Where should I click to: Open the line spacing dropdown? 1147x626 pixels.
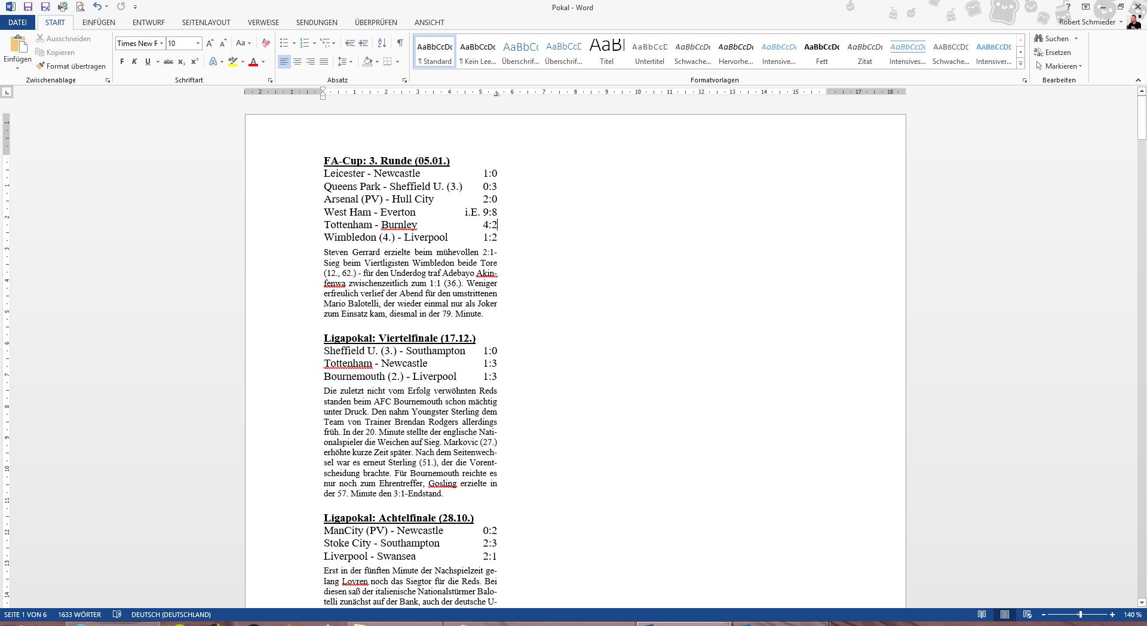[345, 62]
